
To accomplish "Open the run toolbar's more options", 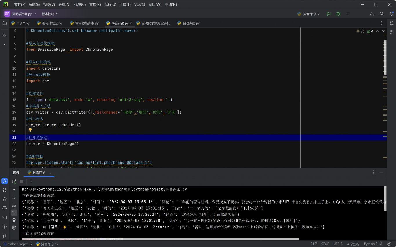I will point(31,181).
